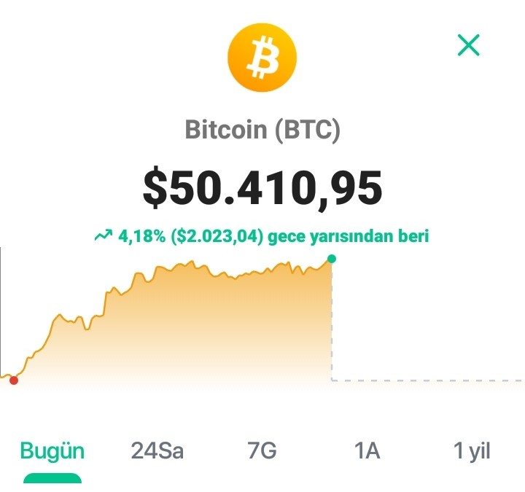Image resolution: width=525 pixels, height=492 pixels.
Task: Switch to the 24Sa chart tab
Action: [x=157, y=450]
